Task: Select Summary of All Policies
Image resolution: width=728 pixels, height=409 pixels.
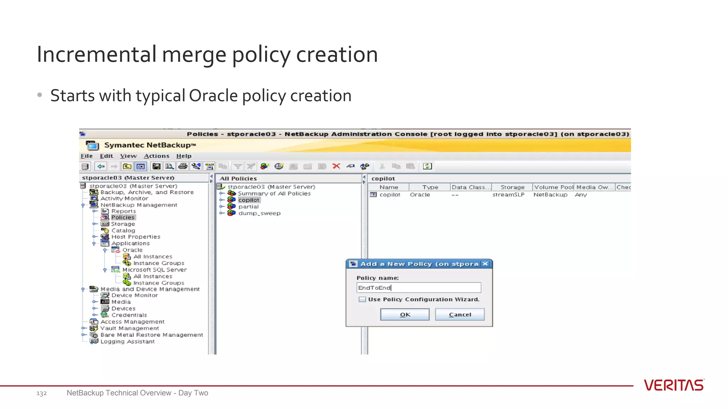Action: 274,193
